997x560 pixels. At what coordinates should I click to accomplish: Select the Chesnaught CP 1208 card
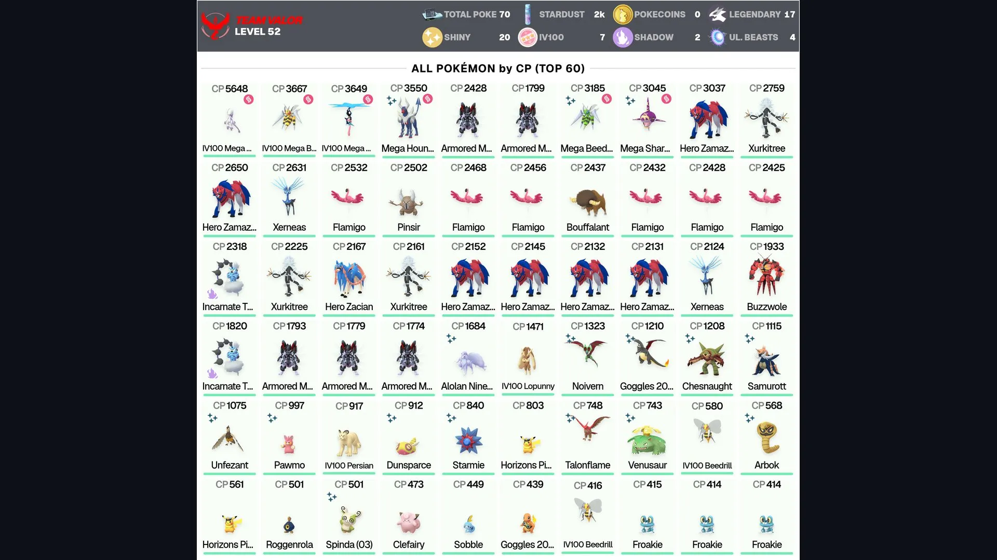click(x=707, y=358)
